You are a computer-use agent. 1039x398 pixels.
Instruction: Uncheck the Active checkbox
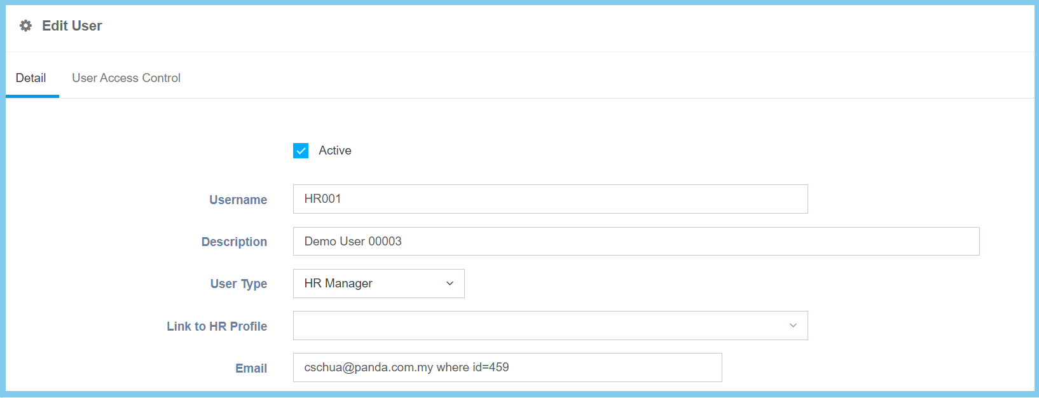click(x=301, y=151)
